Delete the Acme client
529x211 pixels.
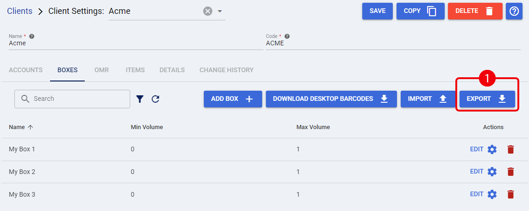point(475,11)
